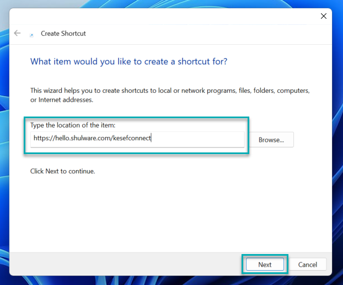
Task: Open the Browse... file picker
Action: click(271, 140)
